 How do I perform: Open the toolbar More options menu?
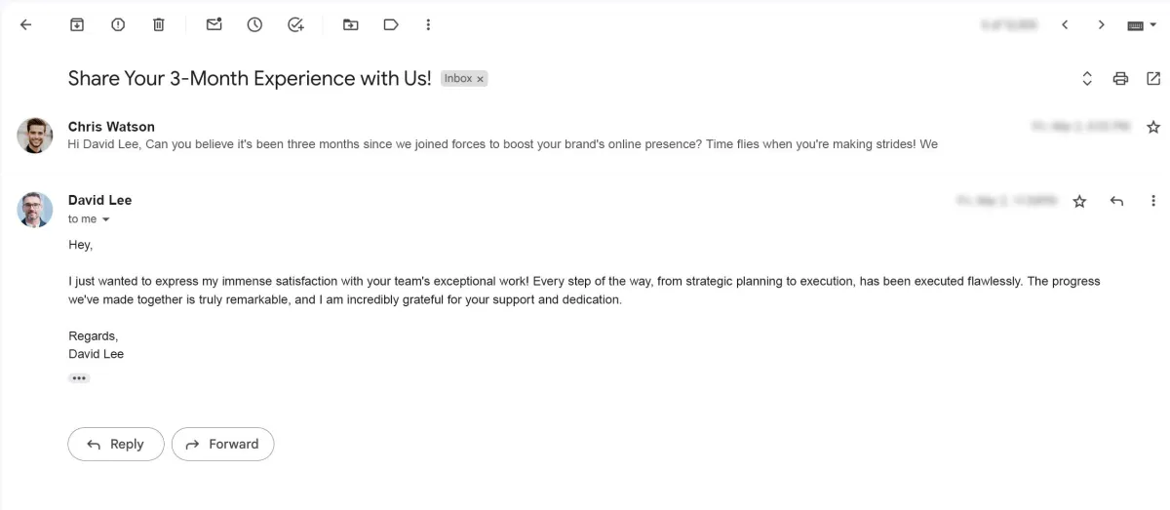[x=428, y=25]
